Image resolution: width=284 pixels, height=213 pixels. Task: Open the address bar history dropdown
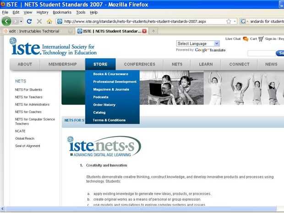point(235,22)
